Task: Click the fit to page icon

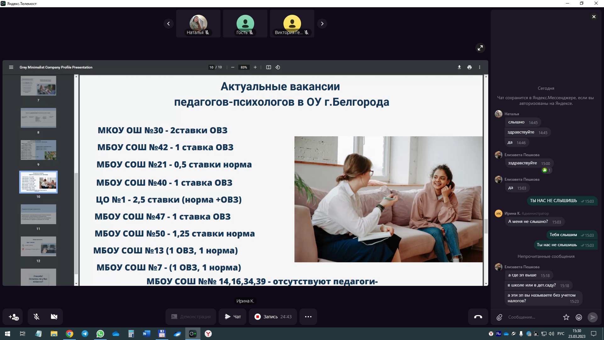Action: pos(268,67)
